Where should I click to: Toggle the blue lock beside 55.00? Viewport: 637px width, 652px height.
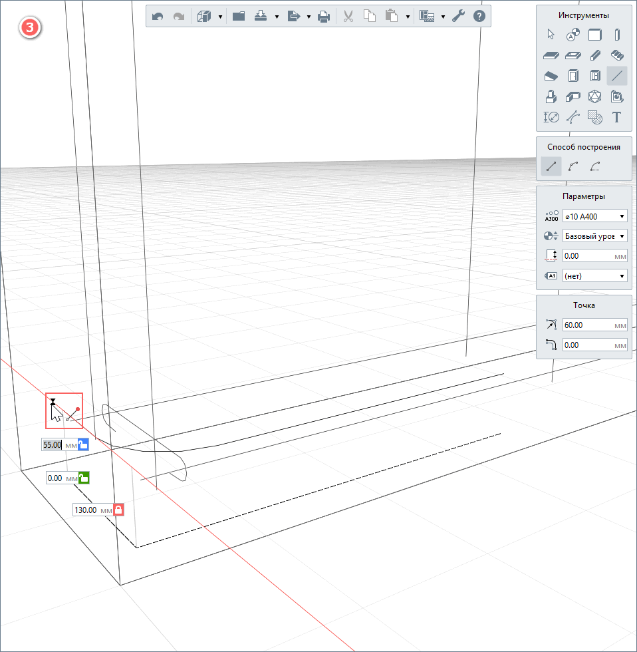pos(83,444)
